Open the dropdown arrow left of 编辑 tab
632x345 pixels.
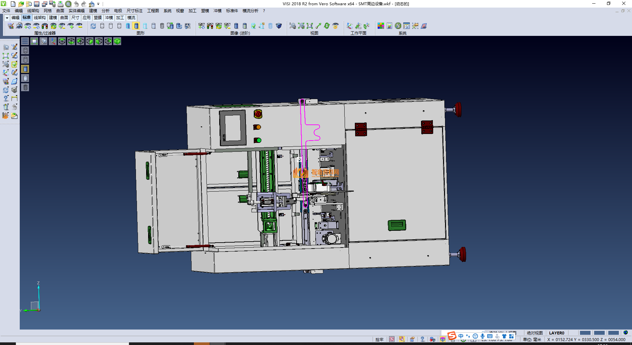point(7,18)
